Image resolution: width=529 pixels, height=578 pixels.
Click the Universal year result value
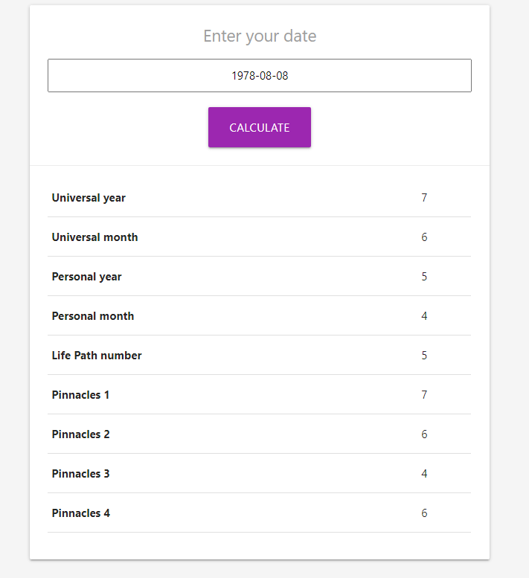click(x=424, y=198)
